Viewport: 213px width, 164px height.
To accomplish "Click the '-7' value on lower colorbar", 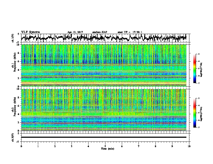I will coord(198,128).
